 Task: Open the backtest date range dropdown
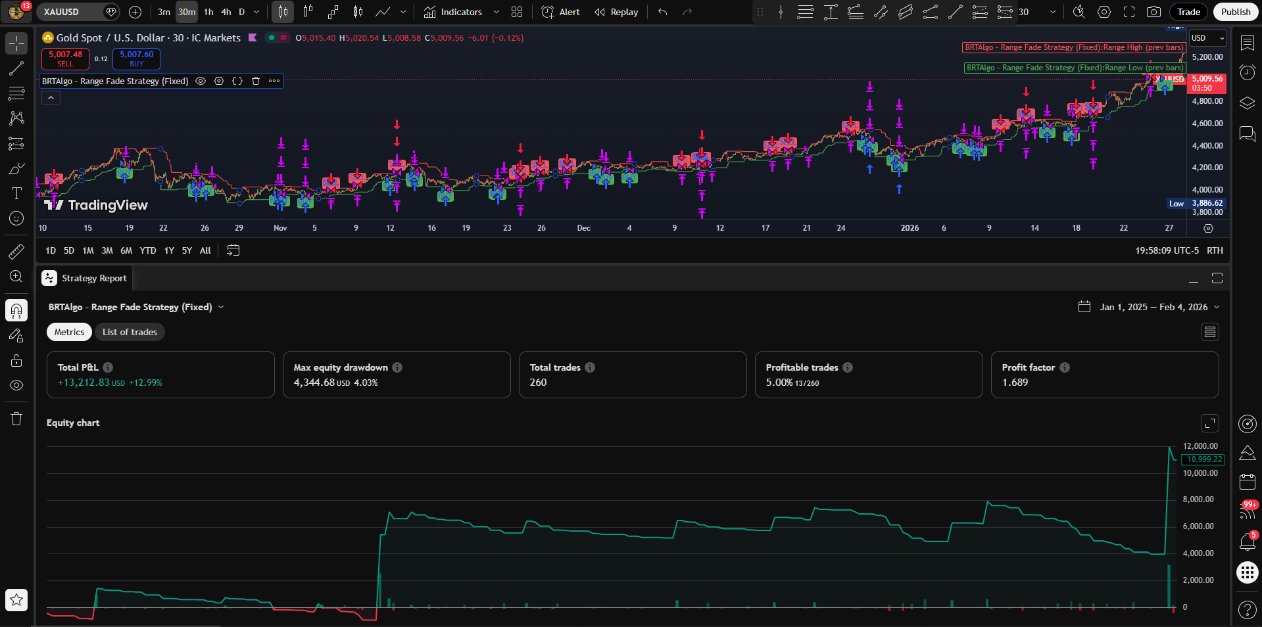coord(1150,307)
